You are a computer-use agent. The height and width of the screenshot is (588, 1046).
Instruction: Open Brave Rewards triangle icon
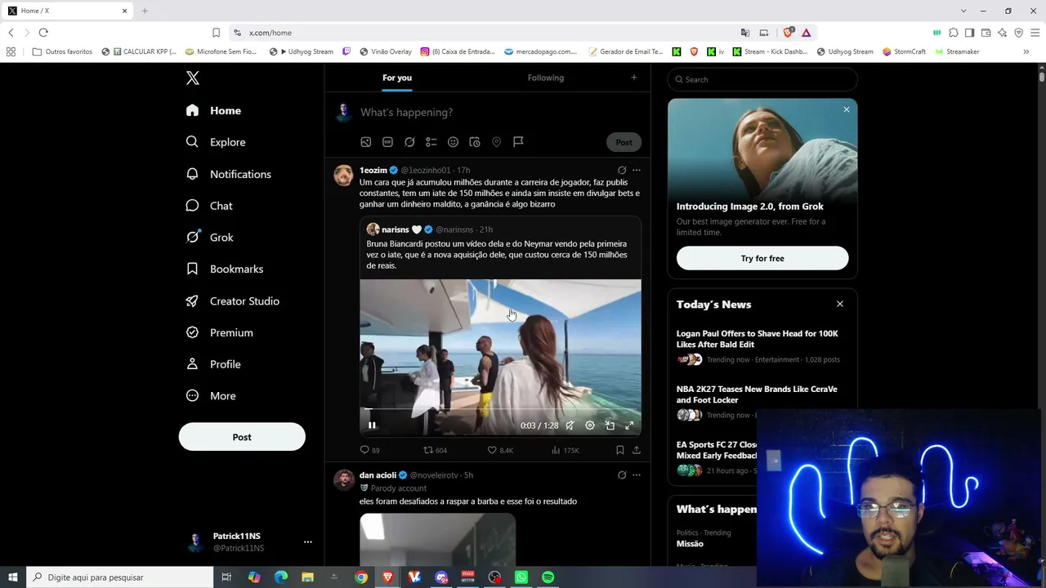coord(807,33)
